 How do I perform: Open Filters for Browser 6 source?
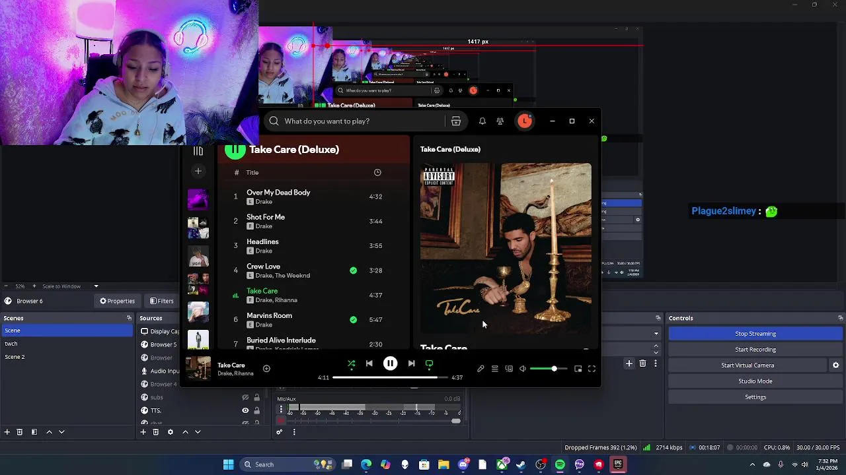point(162,301)
